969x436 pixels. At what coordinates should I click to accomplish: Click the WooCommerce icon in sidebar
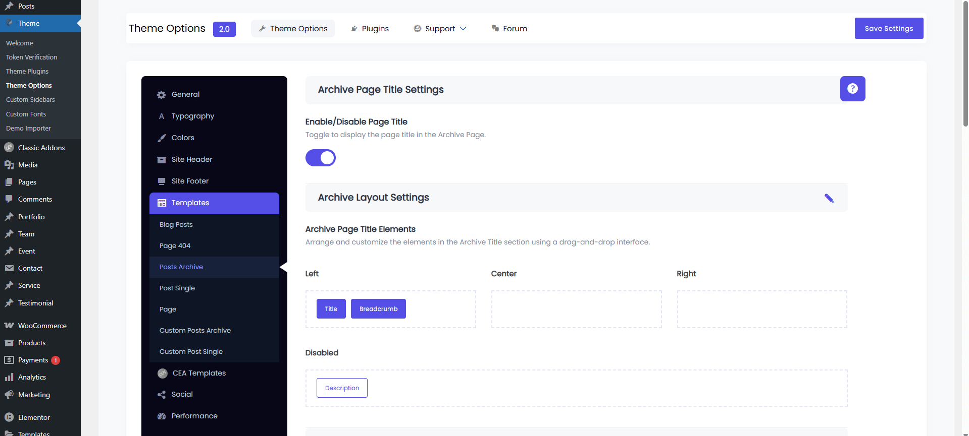9,326
